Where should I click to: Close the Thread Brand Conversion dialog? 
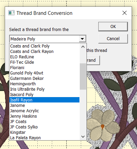[x=125, y=13]
